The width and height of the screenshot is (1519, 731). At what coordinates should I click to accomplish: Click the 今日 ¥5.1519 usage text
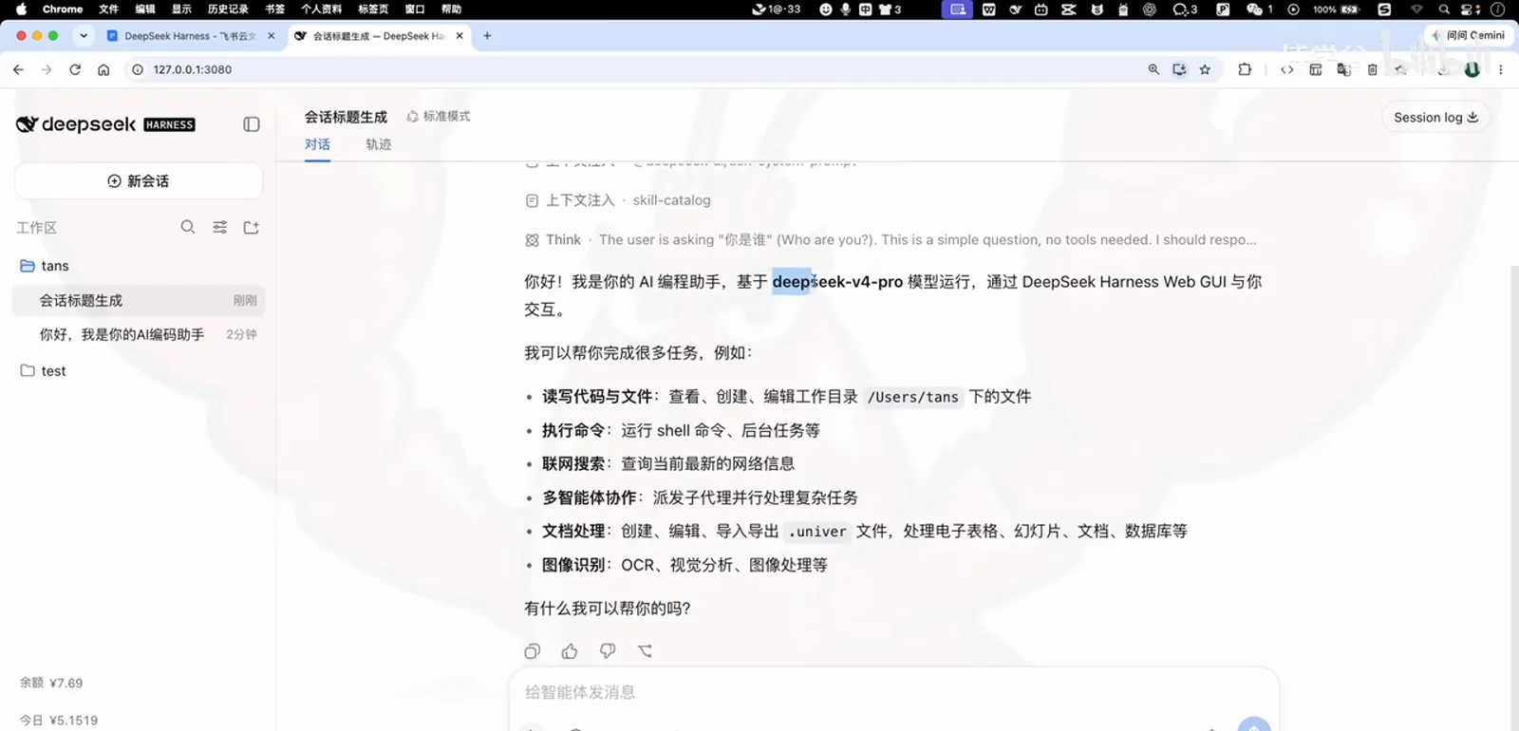[59, 721]
